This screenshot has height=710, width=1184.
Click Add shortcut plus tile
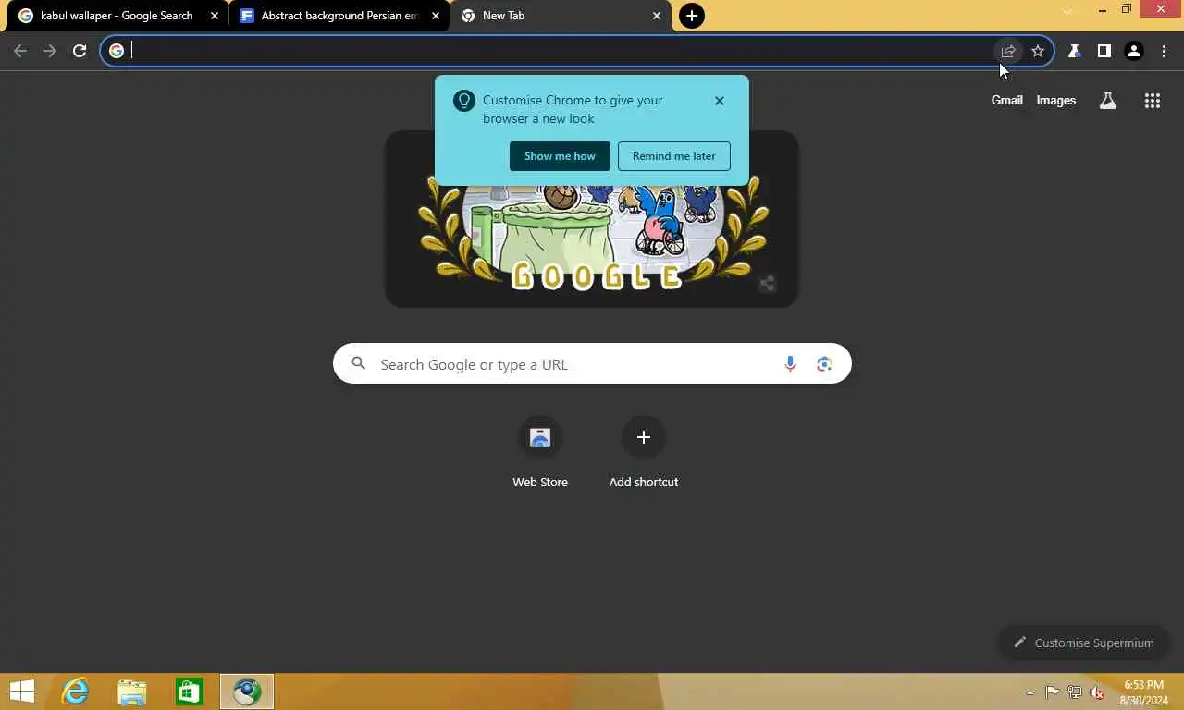pos(644,452)
